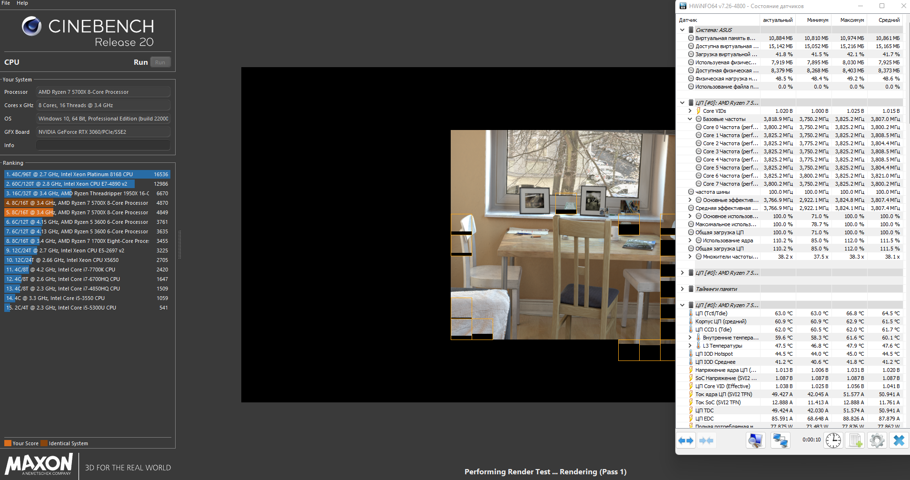Click the Минимум column header
The width and height of the screenshot is (910, 480).
[x=813, y=20]
